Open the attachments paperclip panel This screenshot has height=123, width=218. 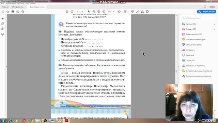coord(2,29)
